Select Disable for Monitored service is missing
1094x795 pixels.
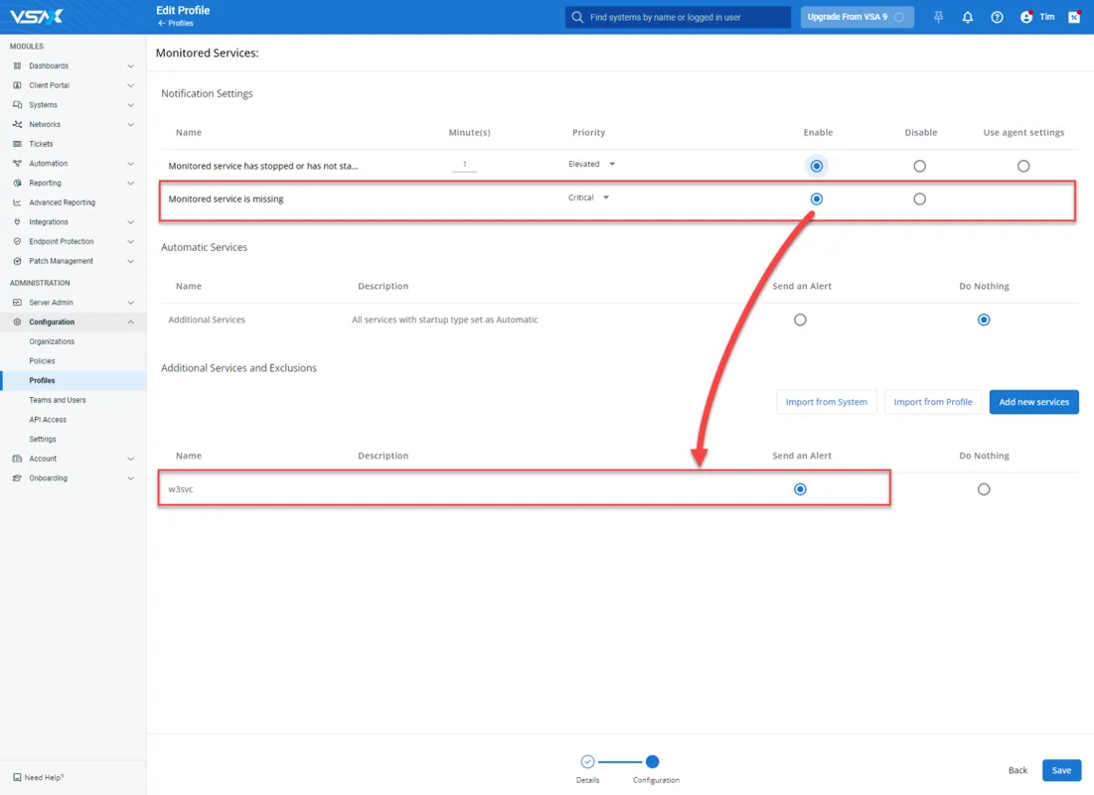tap(919, 199)
